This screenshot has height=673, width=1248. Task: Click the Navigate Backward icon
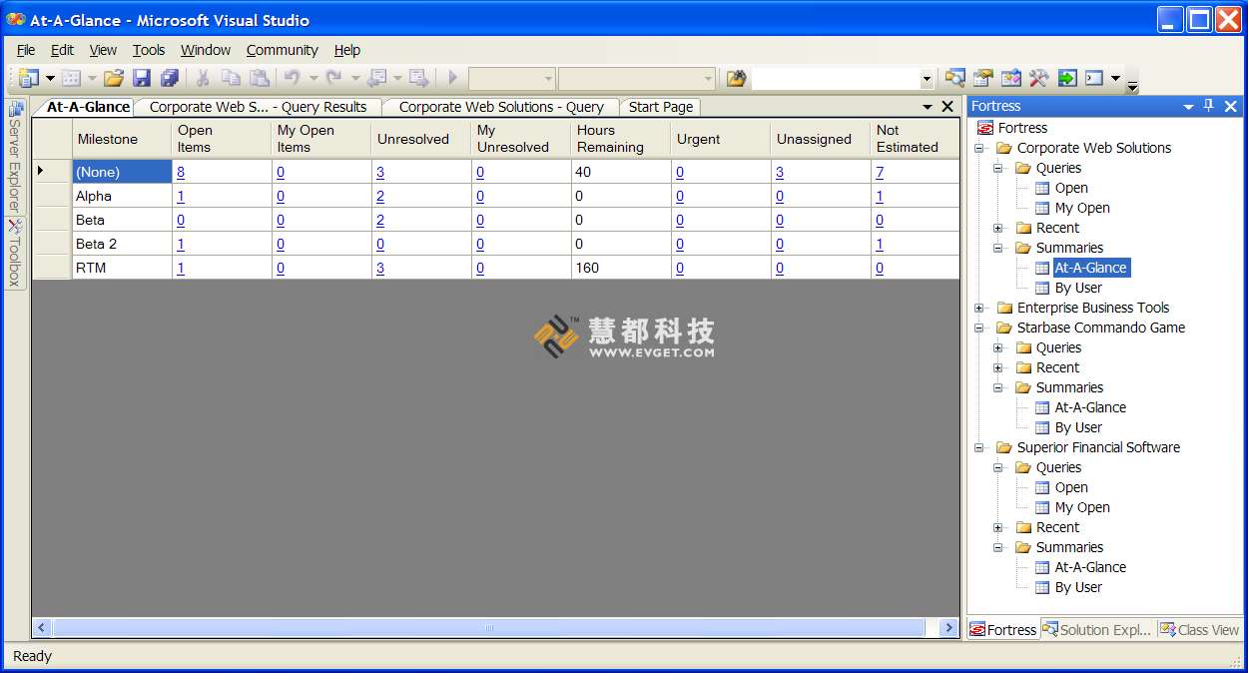pos(376,78)
